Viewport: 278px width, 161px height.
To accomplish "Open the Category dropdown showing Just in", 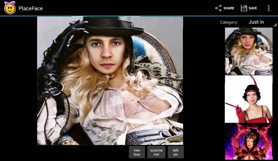I will [x=258, y=22].
